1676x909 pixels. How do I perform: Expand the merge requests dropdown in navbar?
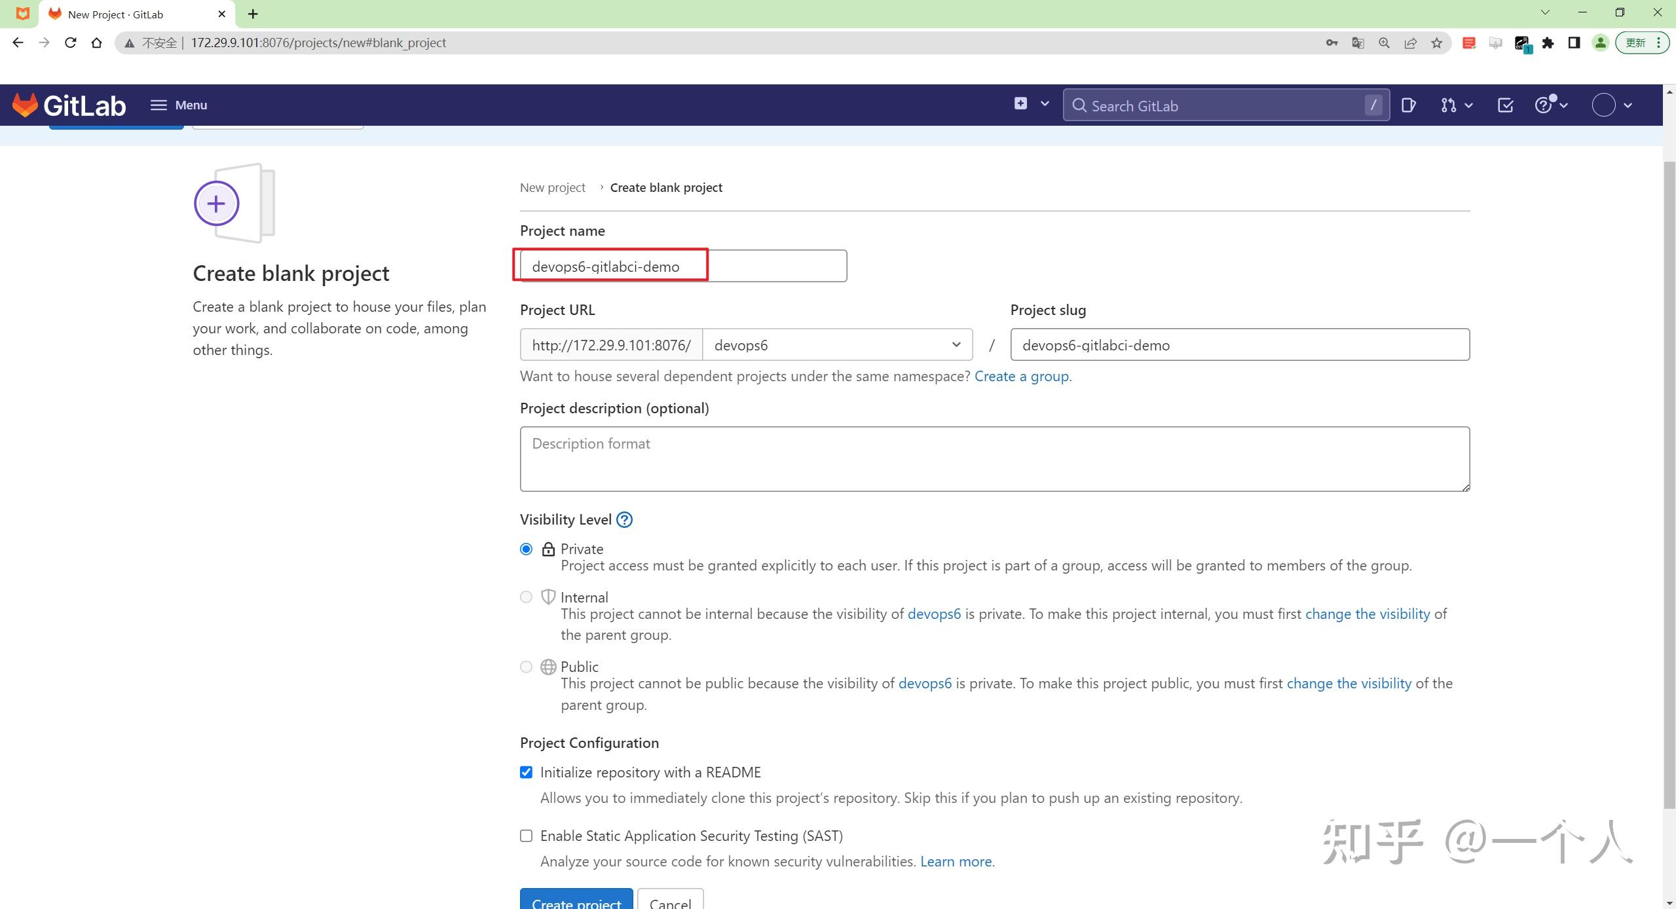[x=1456, y=105]
